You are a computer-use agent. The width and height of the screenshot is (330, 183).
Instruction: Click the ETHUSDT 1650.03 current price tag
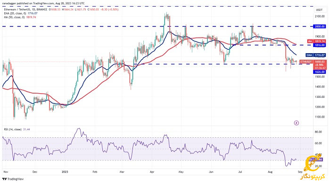coord(313,62)
